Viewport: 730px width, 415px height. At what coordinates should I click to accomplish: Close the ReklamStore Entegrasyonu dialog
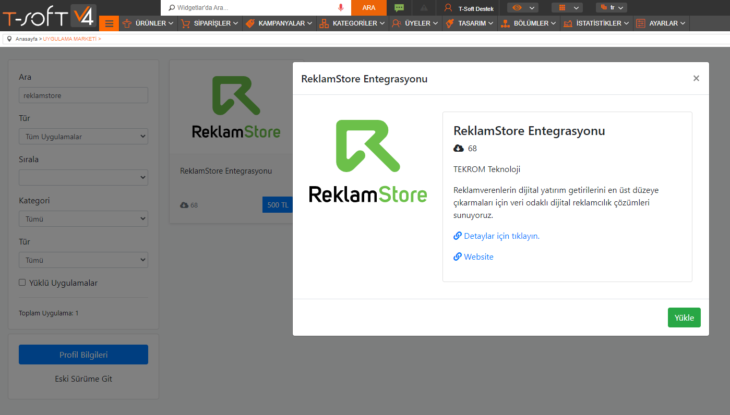696,78
